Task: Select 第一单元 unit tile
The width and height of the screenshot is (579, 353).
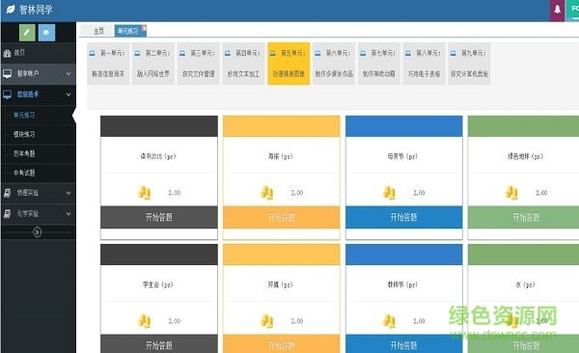Action: click(x=108, y=64)
